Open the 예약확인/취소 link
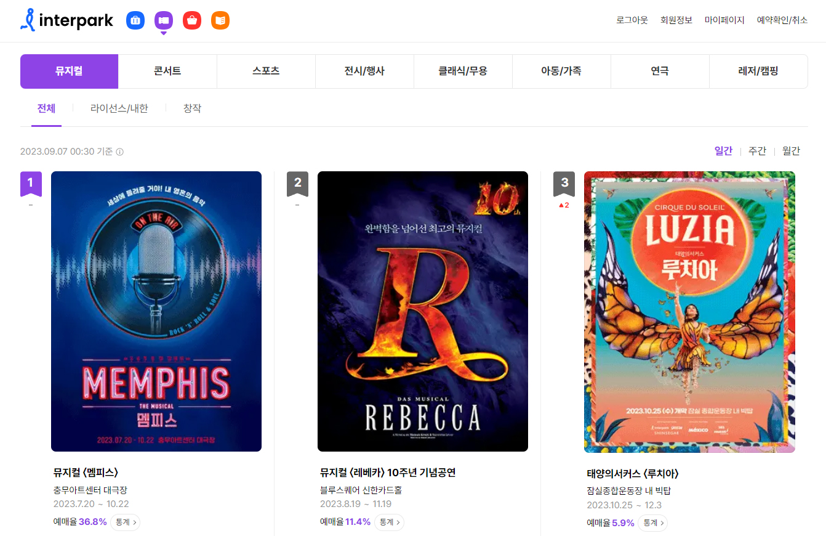The image size is (826, 536). (782, 20)
